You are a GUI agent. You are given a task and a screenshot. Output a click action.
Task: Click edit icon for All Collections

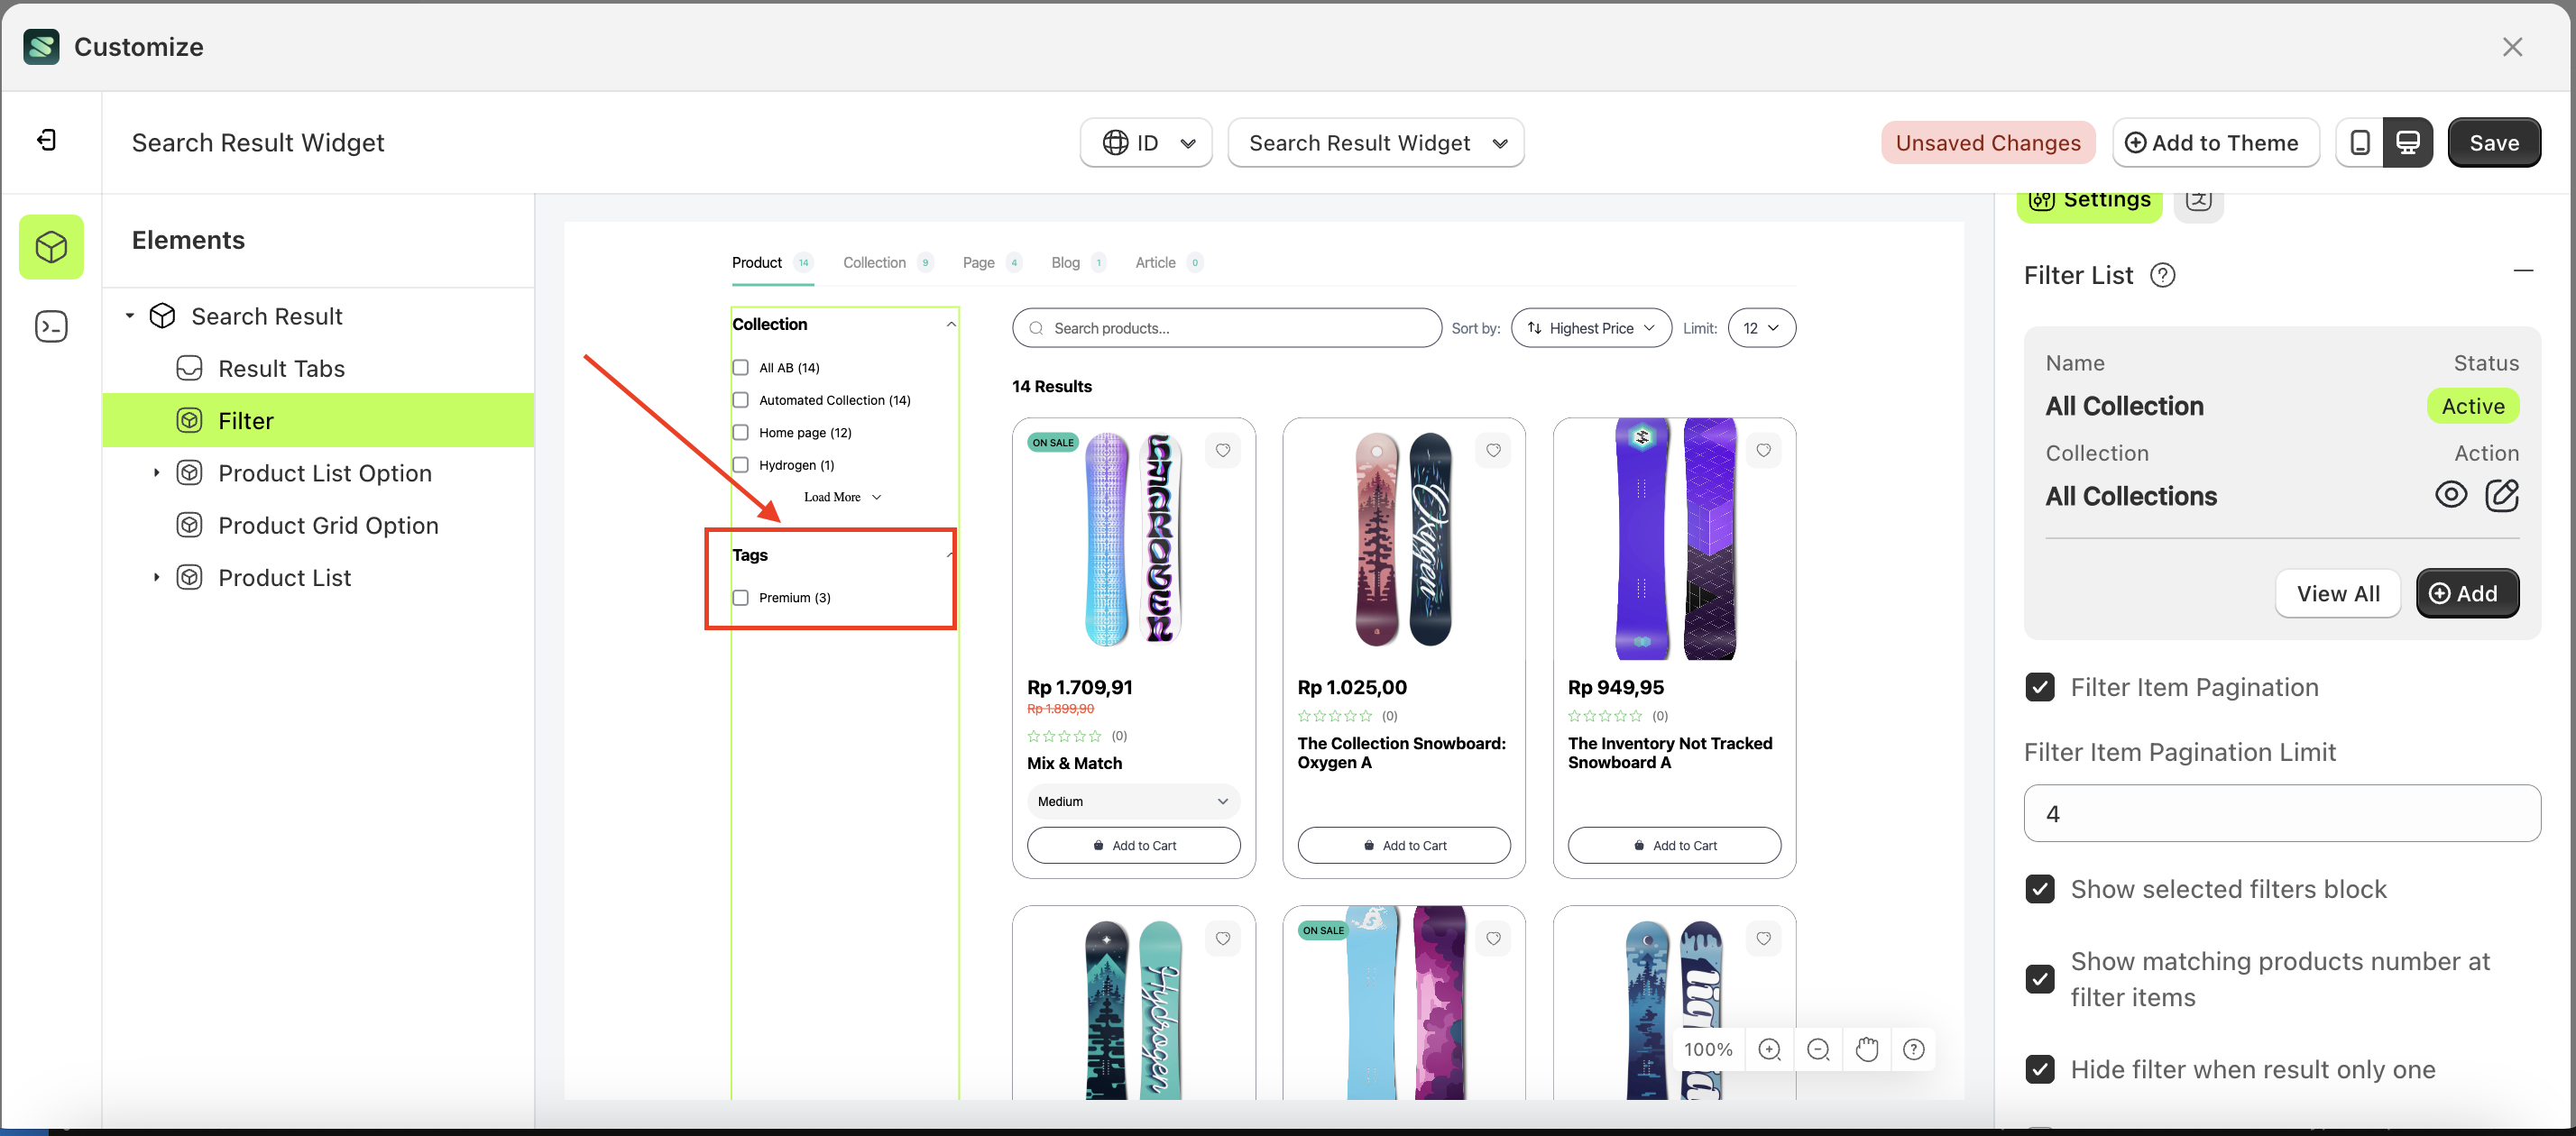click(2501, 495)
